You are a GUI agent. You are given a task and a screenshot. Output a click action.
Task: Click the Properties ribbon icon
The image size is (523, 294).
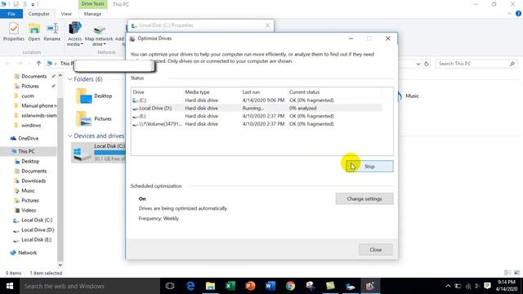[14, 33]
